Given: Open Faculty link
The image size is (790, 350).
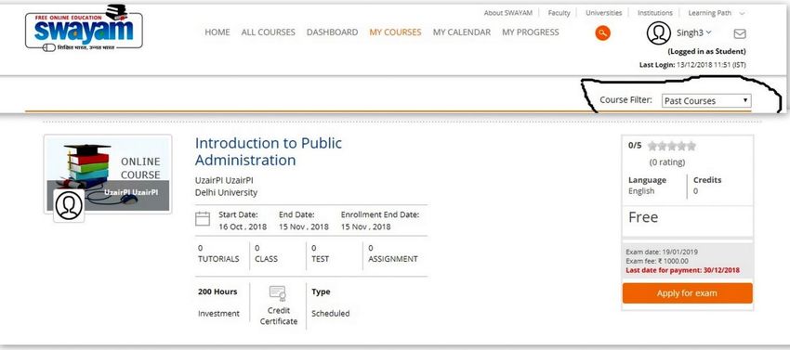Looking at the screenshot, I should click(559, 13).
